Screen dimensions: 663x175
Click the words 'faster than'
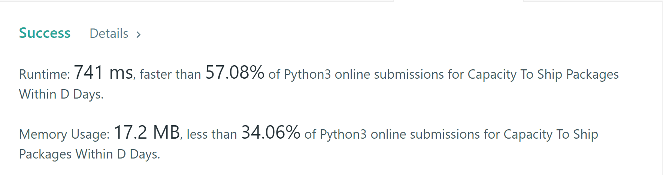(170, 74)
